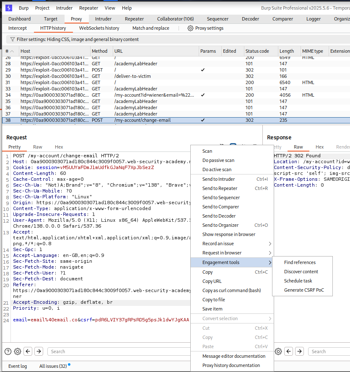
Task: Switch to the Target tab
Action: 51,19
